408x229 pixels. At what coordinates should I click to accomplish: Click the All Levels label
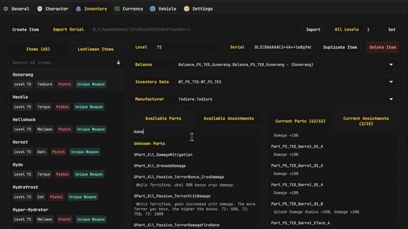[x=347, y=30]
